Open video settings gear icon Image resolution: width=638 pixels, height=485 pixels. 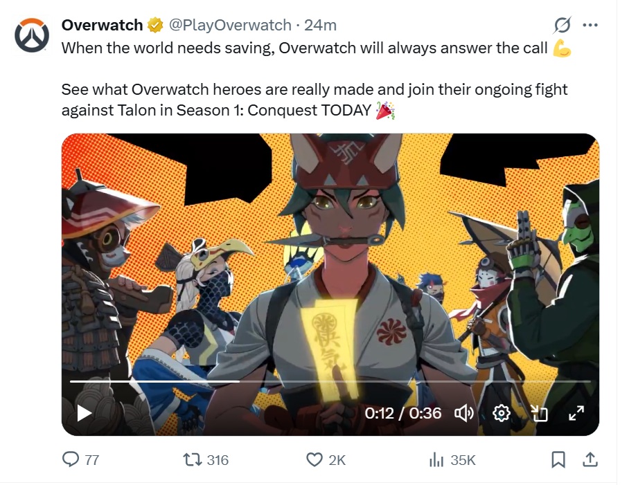pos(502,414)
